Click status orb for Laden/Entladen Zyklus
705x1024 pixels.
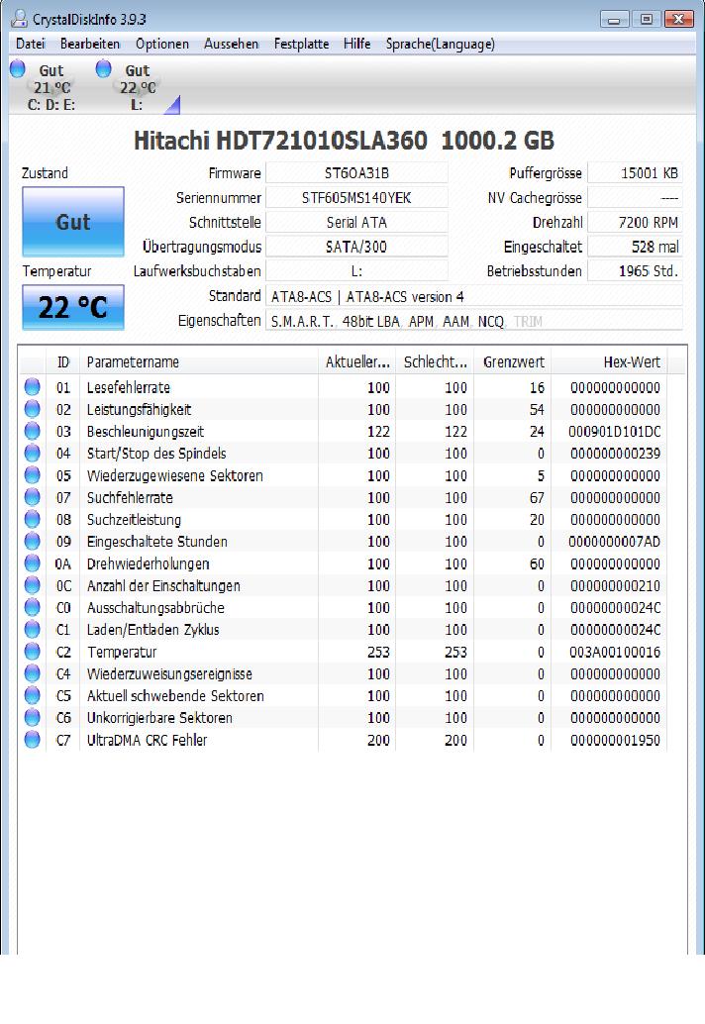coord(32,629)
